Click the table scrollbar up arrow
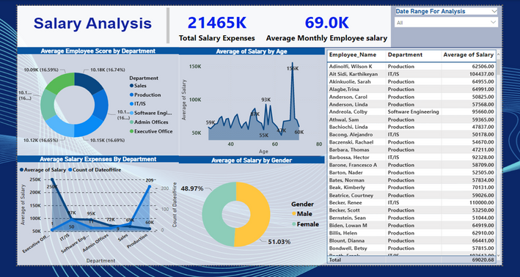Image resolution: width=520 pixels, height=277 pixels. (x=499, y=55)
